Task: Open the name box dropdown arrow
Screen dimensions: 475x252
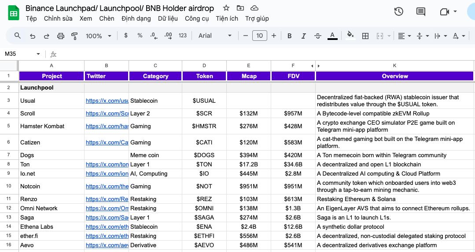Action: [38, 54]
